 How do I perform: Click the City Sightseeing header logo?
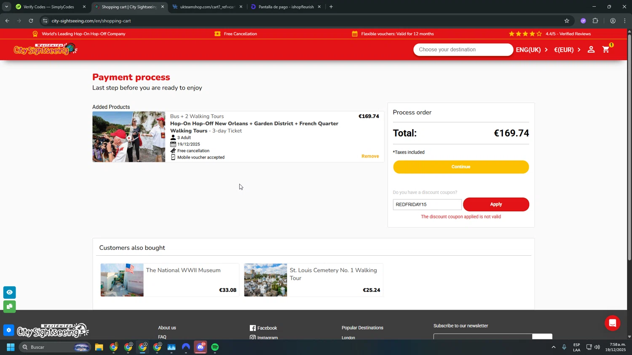coord(46,49)
